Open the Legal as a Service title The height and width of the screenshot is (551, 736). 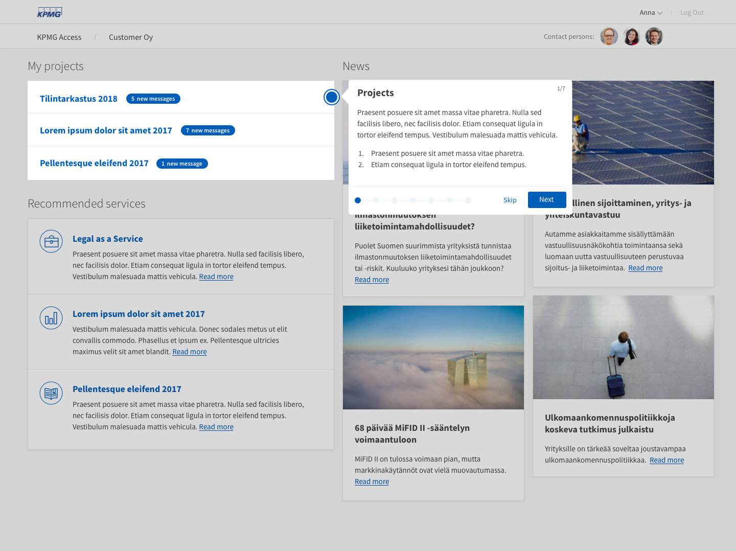coord(108,239)
